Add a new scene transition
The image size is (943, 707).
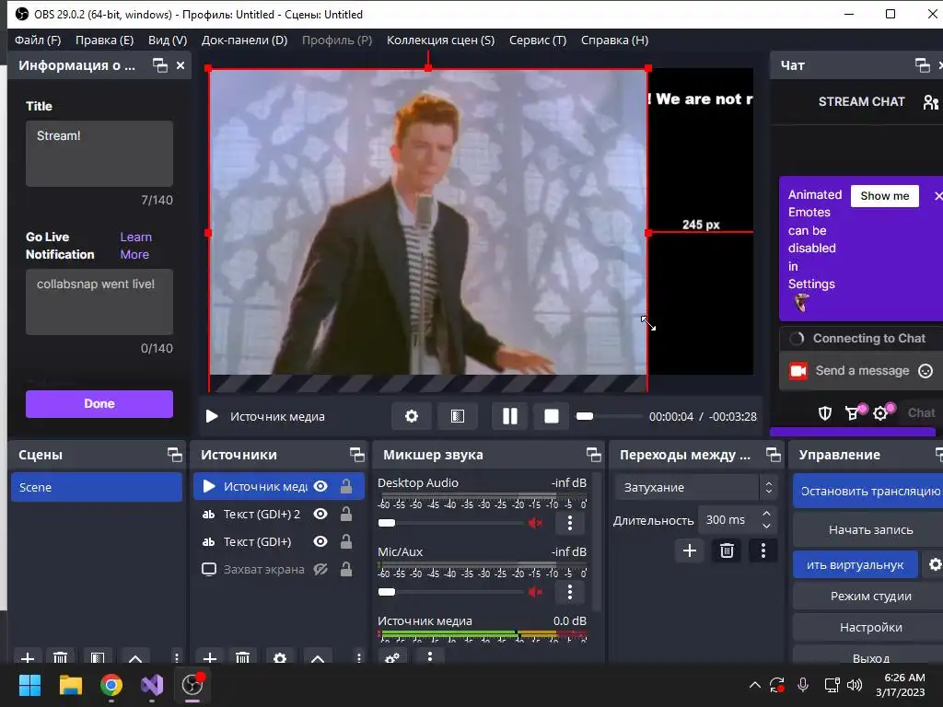690,551
